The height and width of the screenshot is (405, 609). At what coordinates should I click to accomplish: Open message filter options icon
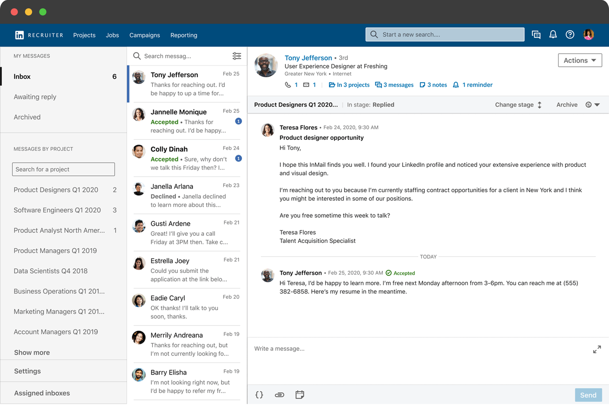[x=237, y=56]
